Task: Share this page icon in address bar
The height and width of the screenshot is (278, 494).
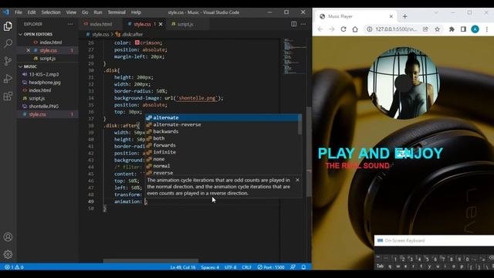Action: 425,29
